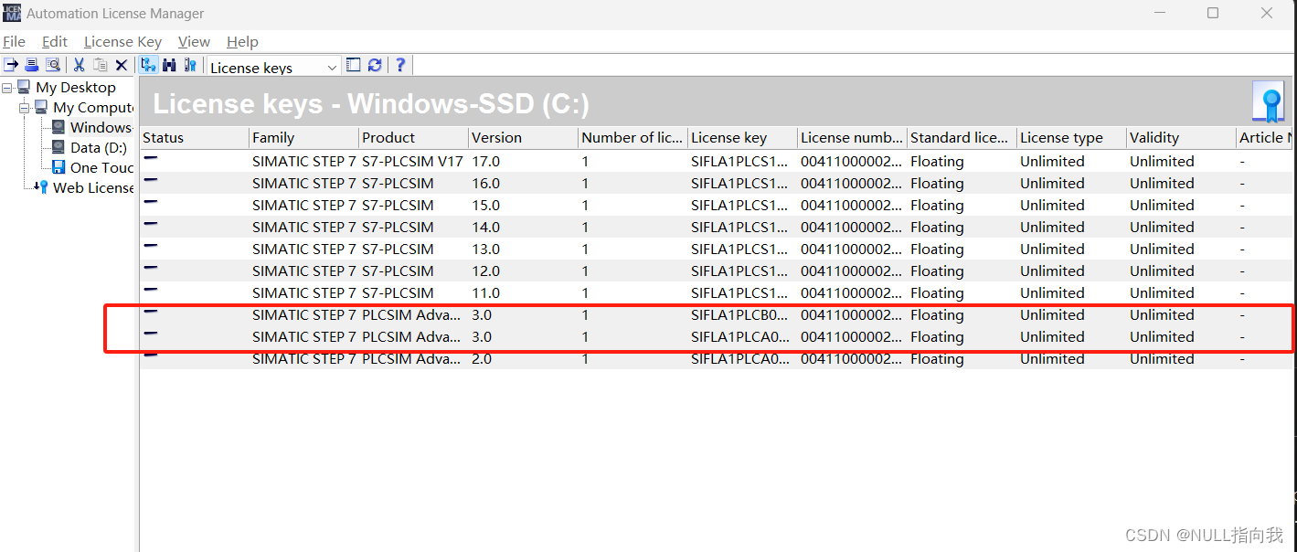Screen dimensions: 1297x552
Task: Click the Windows-SSD drive icon
Action: pos(58,127)
